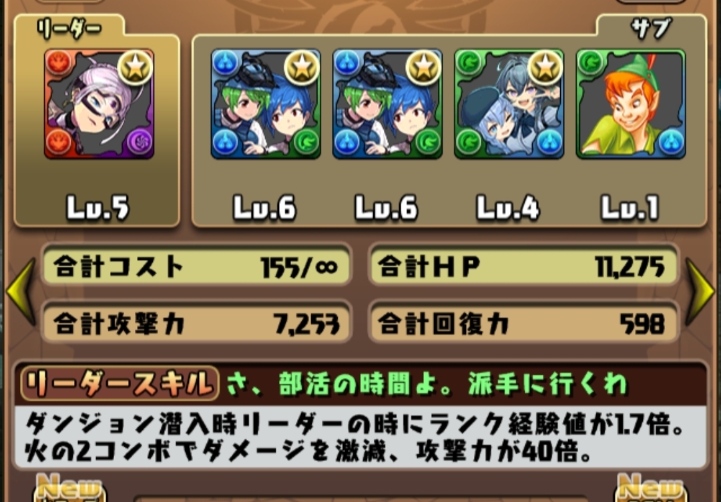Tap the gold star badge on leader monster
721x502 pixels.
coord(135,68)
